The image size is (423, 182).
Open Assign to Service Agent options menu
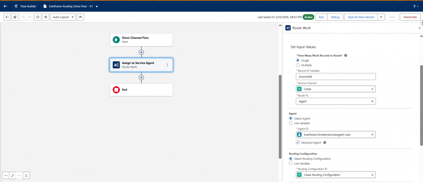[x=167, y=65]
